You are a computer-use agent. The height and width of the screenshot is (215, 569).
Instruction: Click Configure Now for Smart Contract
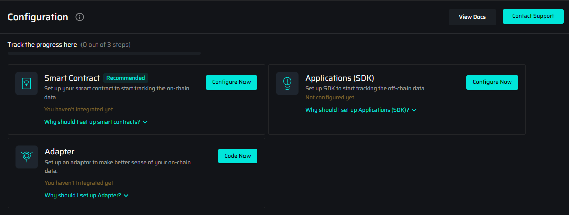click(231, 82)
